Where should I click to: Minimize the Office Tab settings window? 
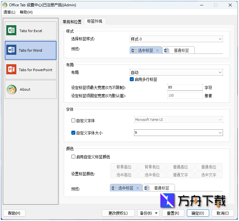tap(202, 5)
